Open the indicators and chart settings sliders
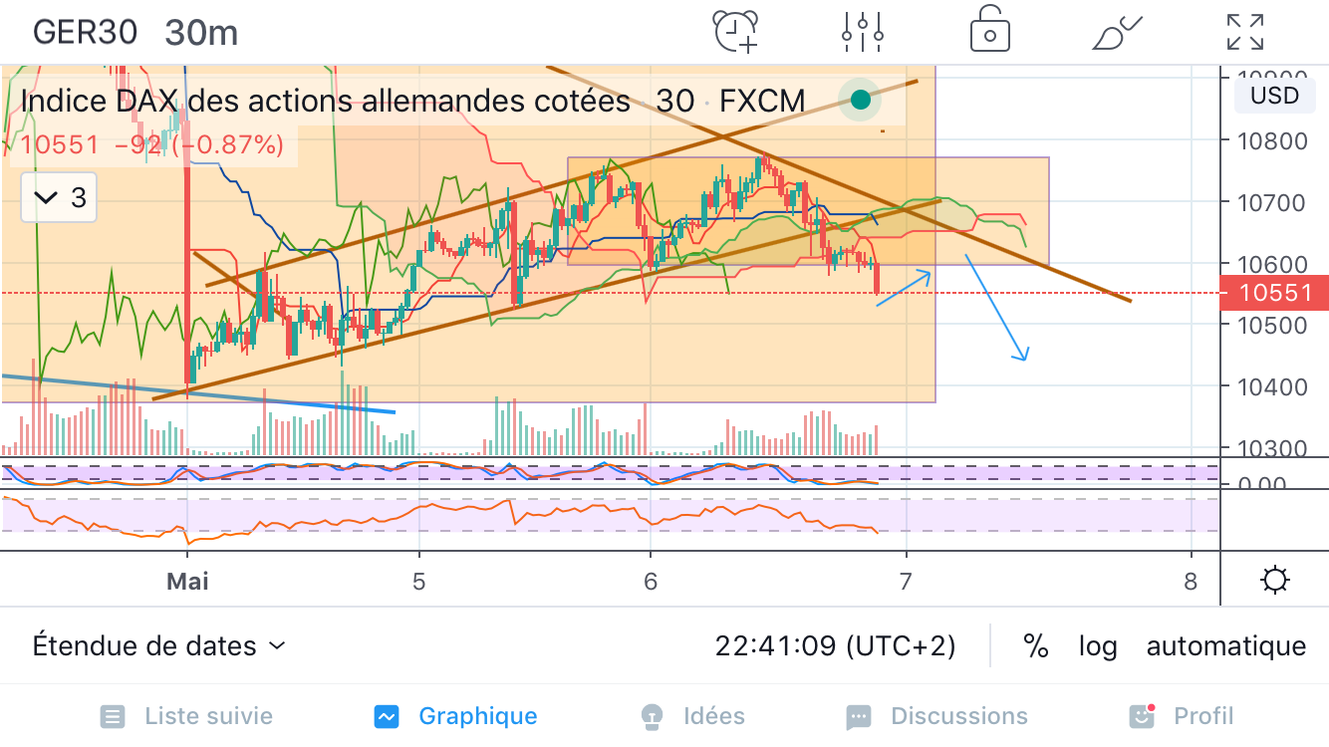The height and width of the screenshot is (747, 1329). (x=862, y=31)
